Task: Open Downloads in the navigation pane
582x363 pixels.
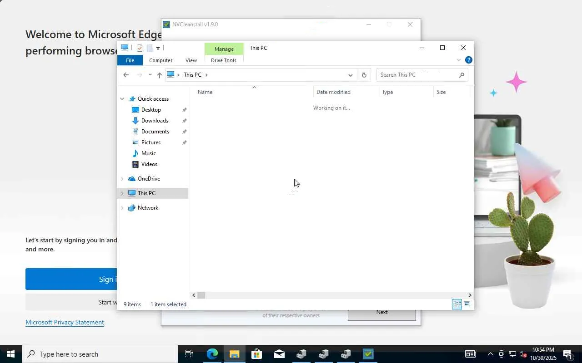Action: pos(155,121)
